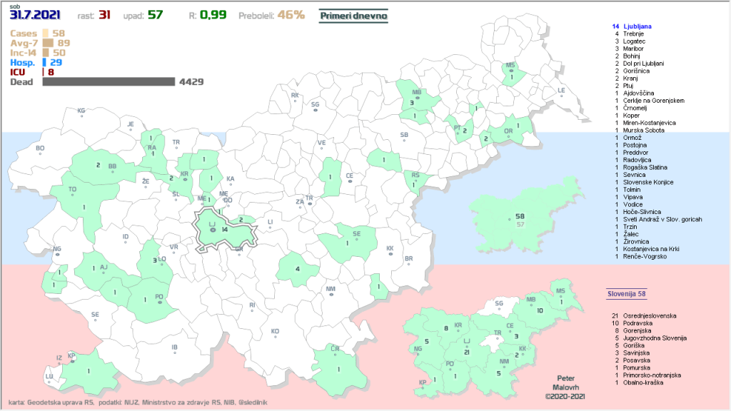The image size is (731, 411).
Task: Choose Podravska in the region list
Action: (x=638, y=323)
